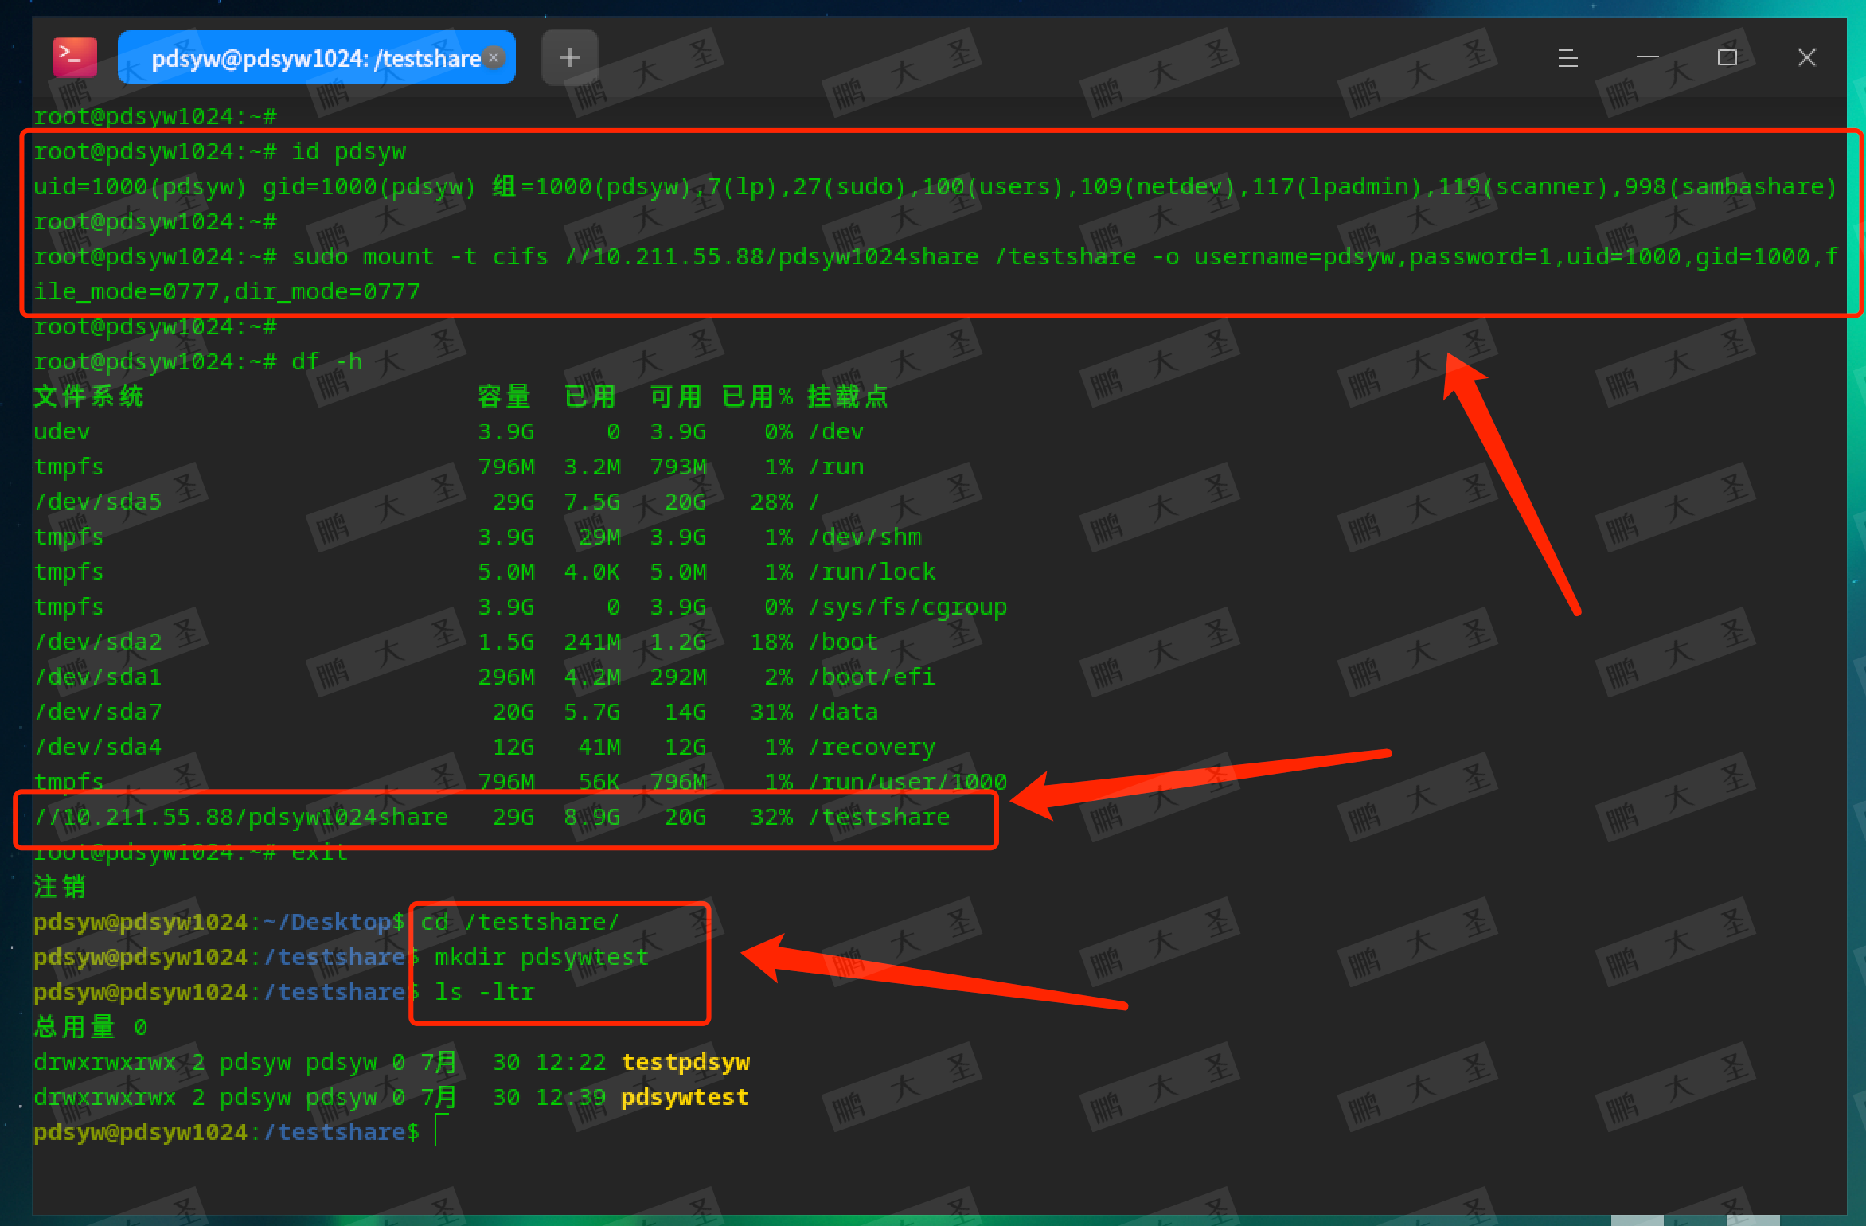This screenshot has width=1866, height=1226.
Task: Click the //10.211.55.88/pdsyw1024share filesystem row
Action: click(240, 817)
